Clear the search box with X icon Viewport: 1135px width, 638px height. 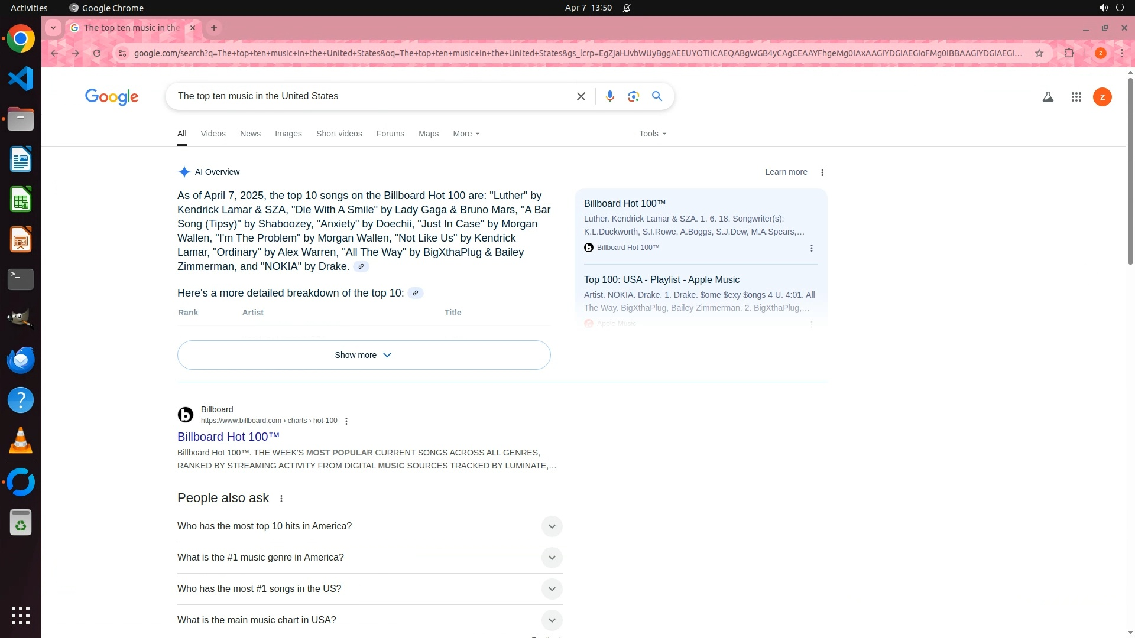click(x=581, y=96)
